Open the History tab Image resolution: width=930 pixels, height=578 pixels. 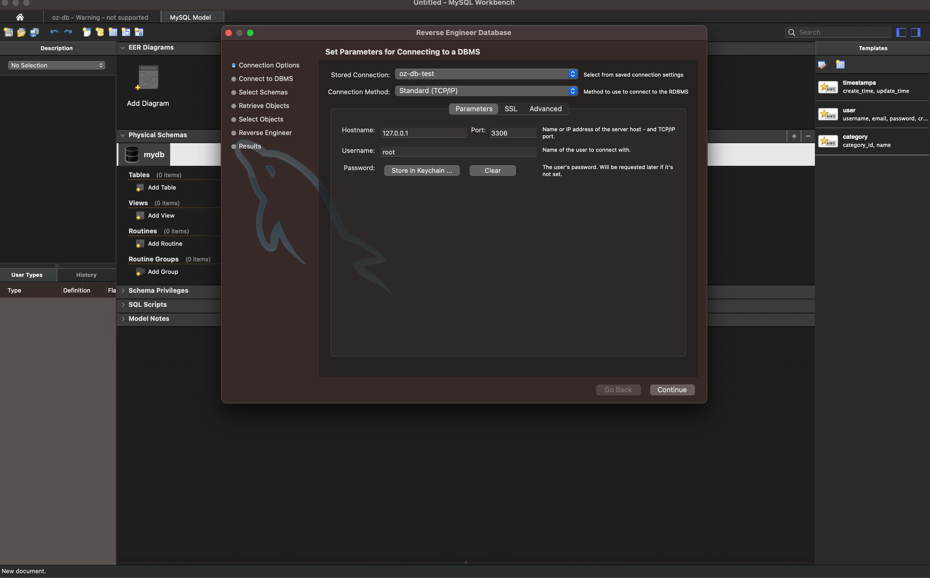(86, 275)
